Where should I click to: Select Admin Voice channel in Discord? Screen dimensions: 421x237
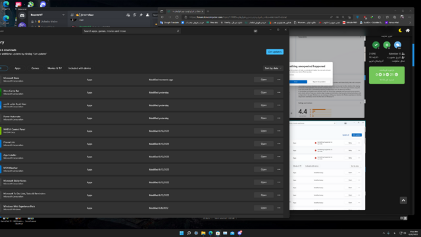pyautogui.click(x=47, y=22)
